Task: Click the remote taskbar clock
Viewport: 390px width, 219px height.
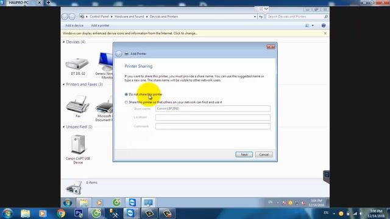Action: pyautogui.click(x=316, y=203)
